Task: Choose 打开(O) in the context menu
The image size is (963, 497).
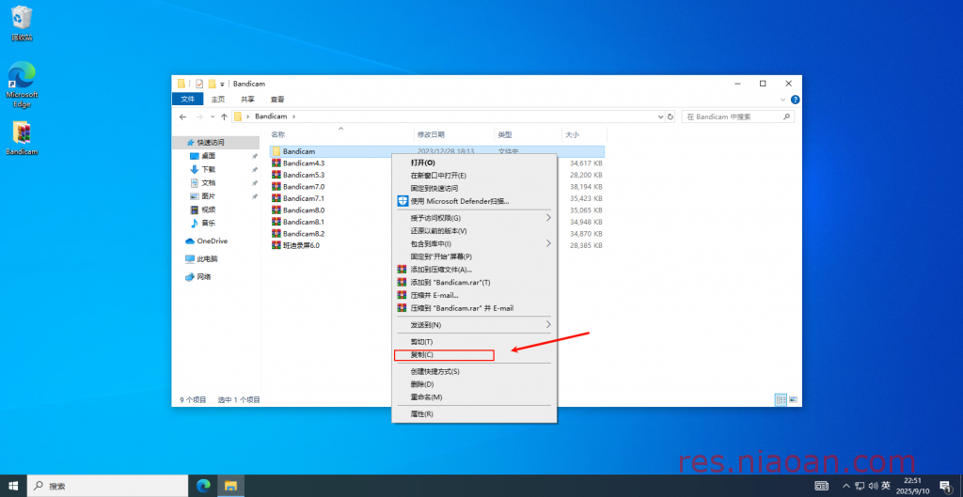Action: tap(474, 163)
